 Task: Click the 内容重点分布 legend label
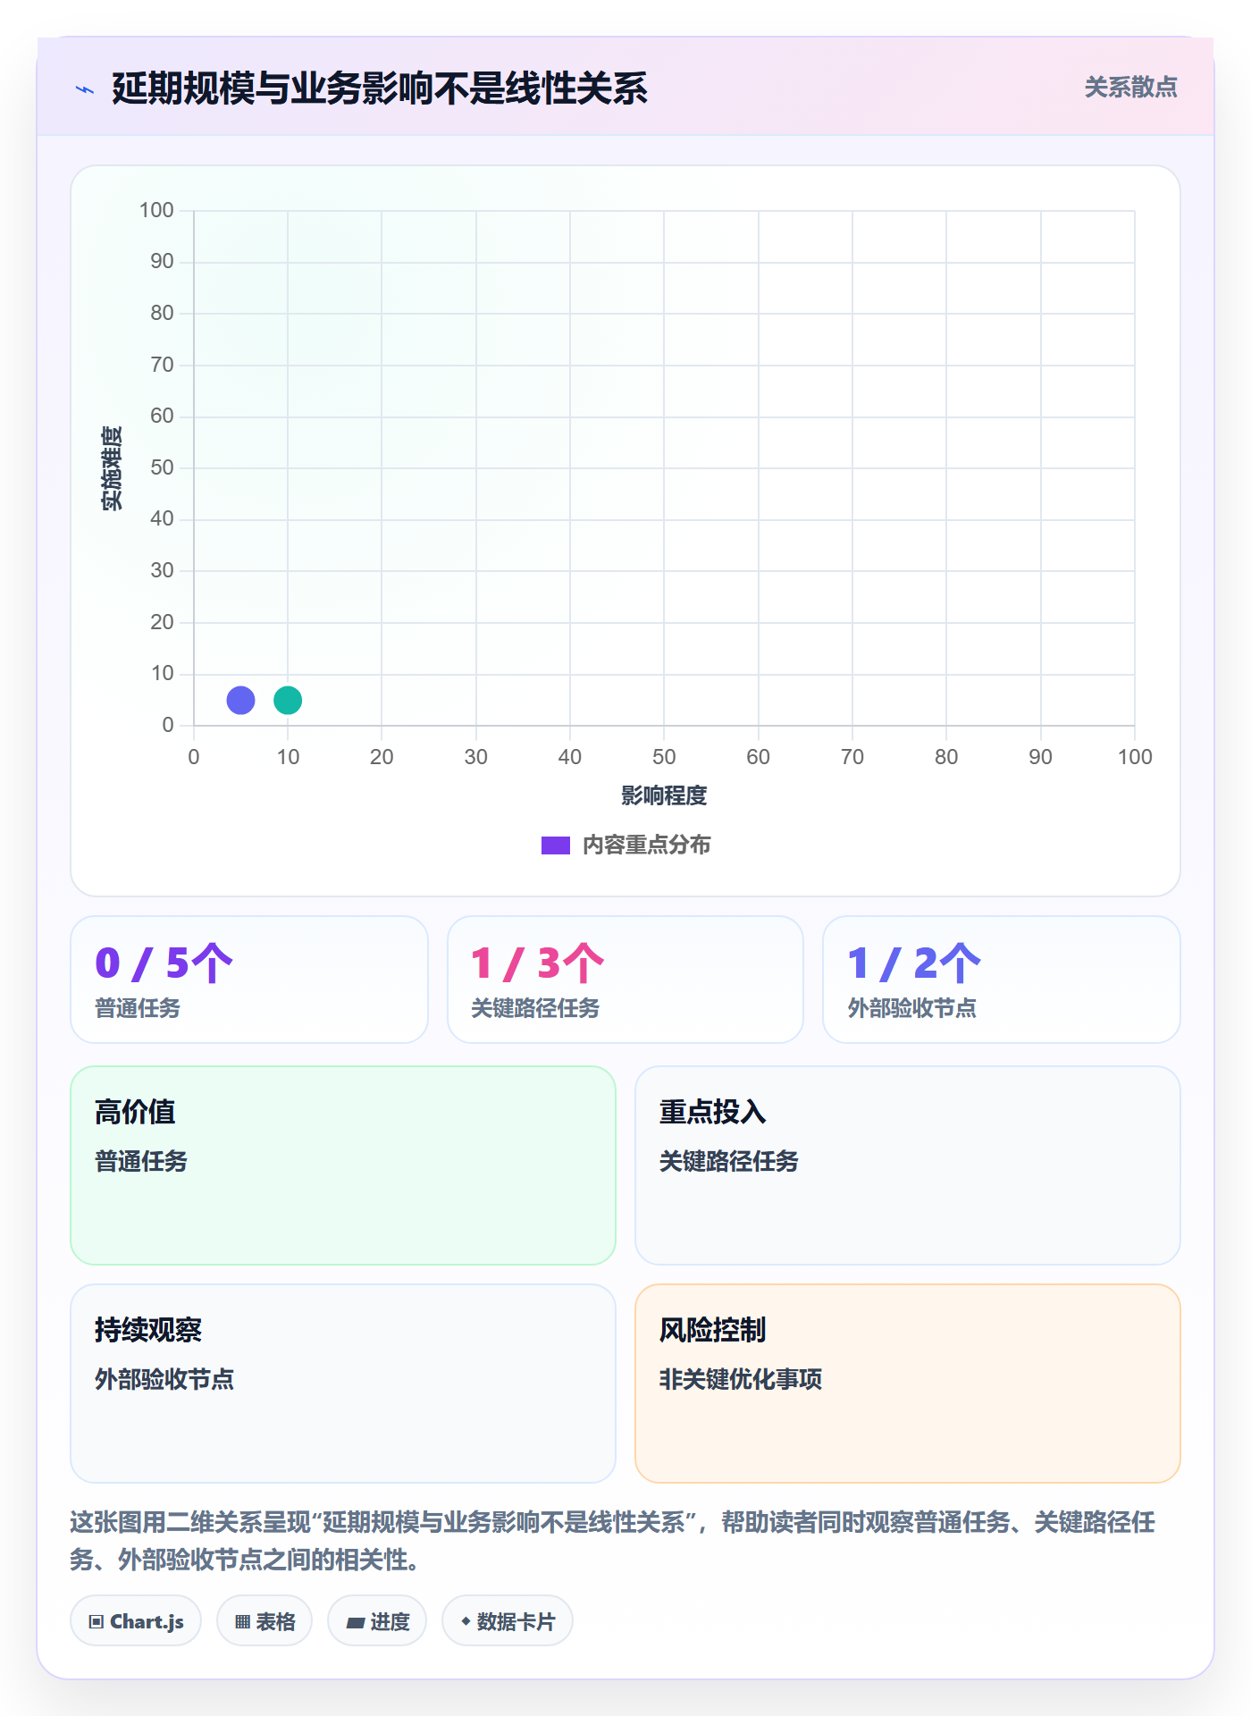click(x=646, y=845)
